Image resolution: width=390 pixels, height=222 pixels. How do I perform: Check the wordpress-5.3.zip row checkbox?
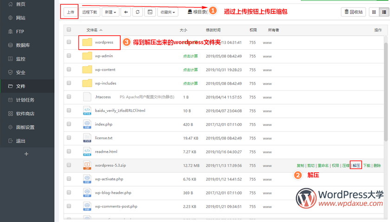[69, 165]
